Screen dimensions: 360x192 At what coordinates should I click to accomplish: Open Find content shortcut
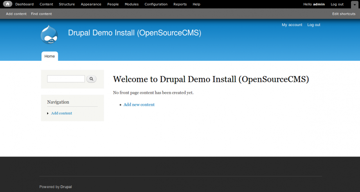click(41, 14)
